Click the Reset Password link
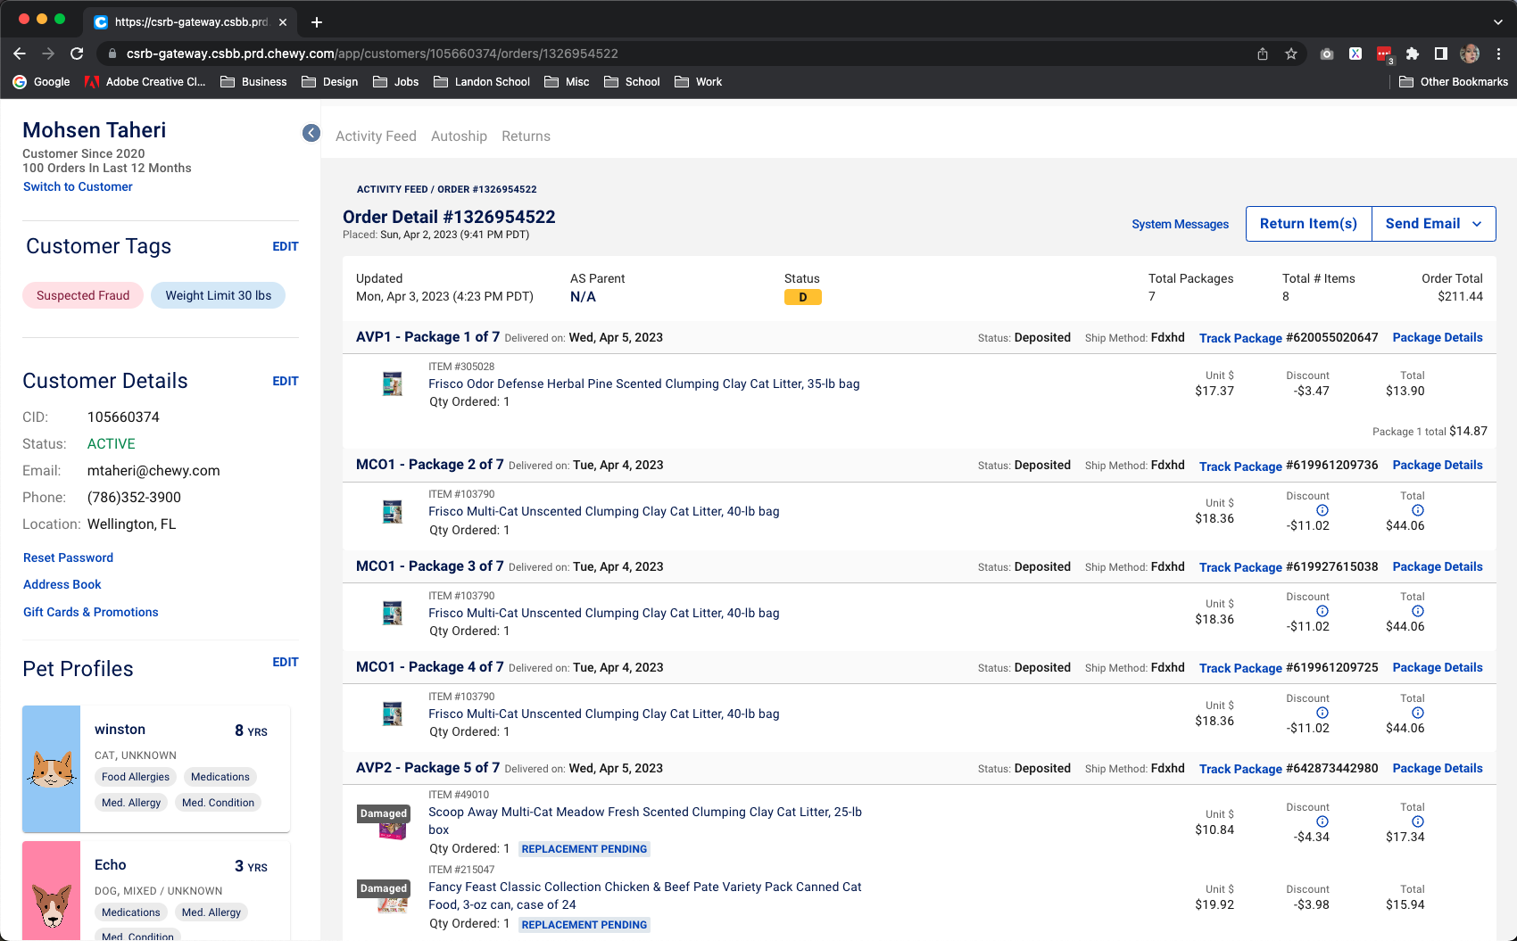 coord(68,557)
